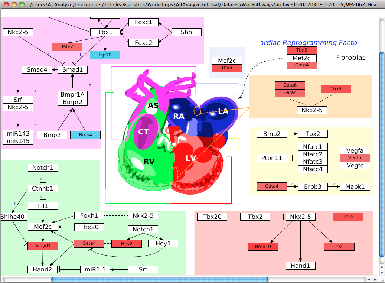Click the Hand1 gene box
Image resolution: width=385 pixels, height=283 pixels.
300,266
